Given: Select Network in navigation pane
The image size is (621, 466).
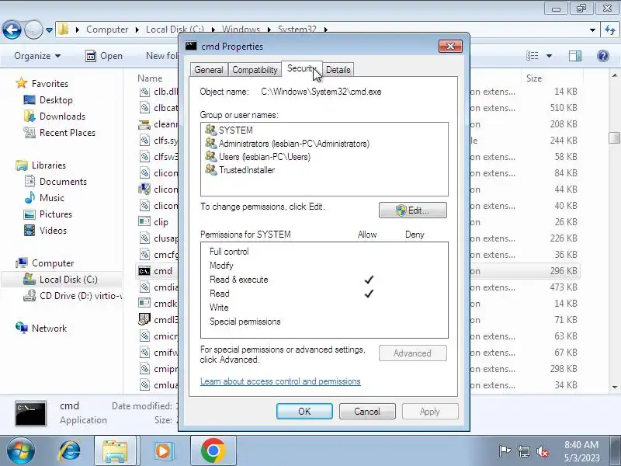Looking at the screenshot, I should click(49, 328).
